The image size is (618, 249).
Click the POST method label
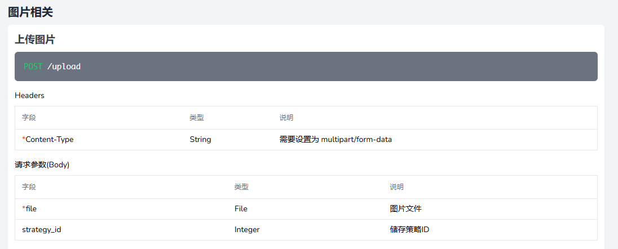point(33,66)
